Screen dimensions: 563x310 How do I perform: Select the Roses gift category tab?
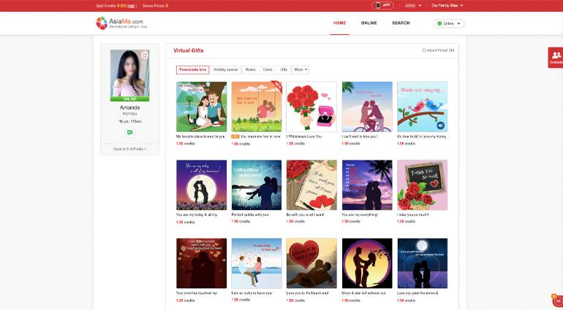coord(250,70)
